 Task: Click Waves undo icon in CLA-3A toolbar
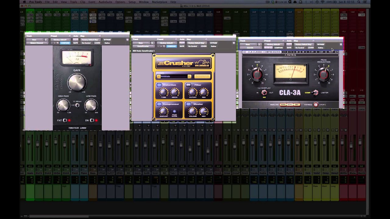284,52
